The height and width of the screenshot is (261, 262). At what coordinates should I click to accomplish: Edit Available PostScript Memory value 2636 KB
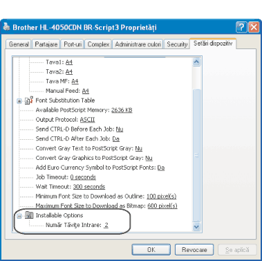122,110
